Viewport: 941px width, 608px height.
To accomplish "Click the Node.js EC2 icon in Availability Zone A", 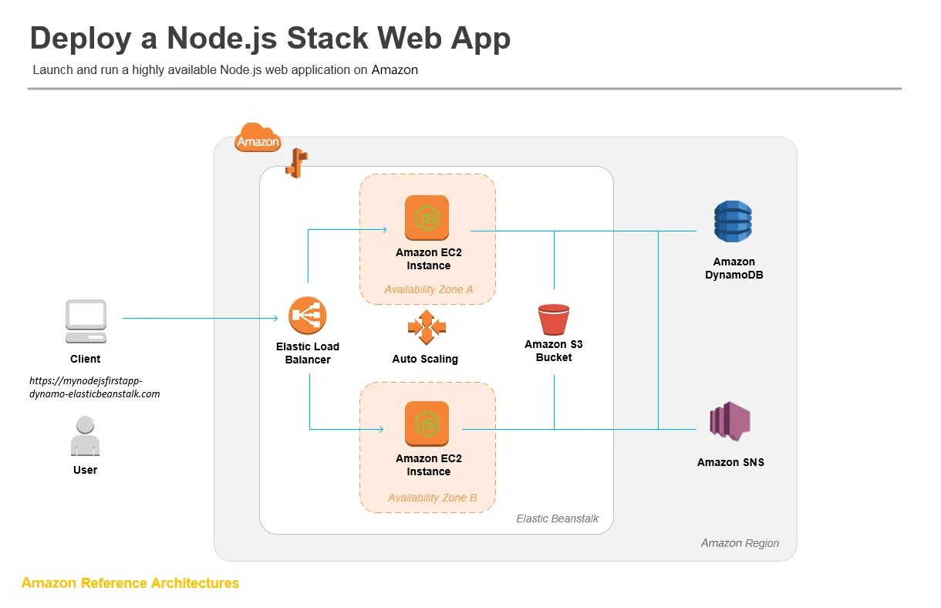I will [427, 218].
